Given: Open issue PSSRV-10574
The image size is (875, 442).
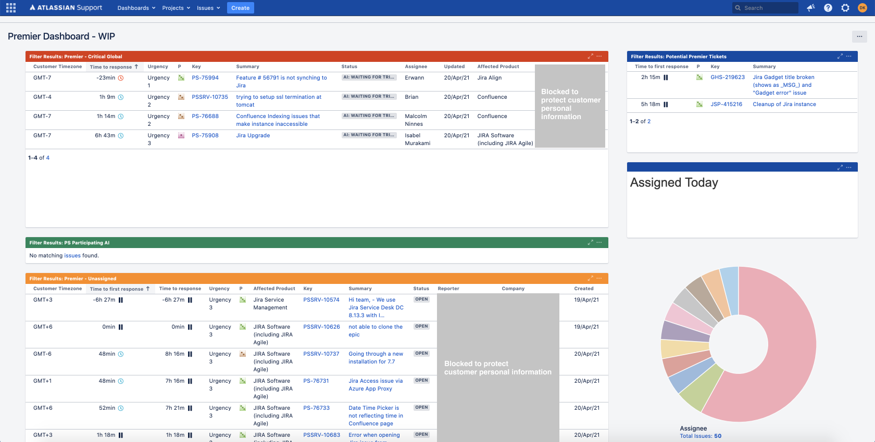Looking at the screenshot, I should pos(321,300).
